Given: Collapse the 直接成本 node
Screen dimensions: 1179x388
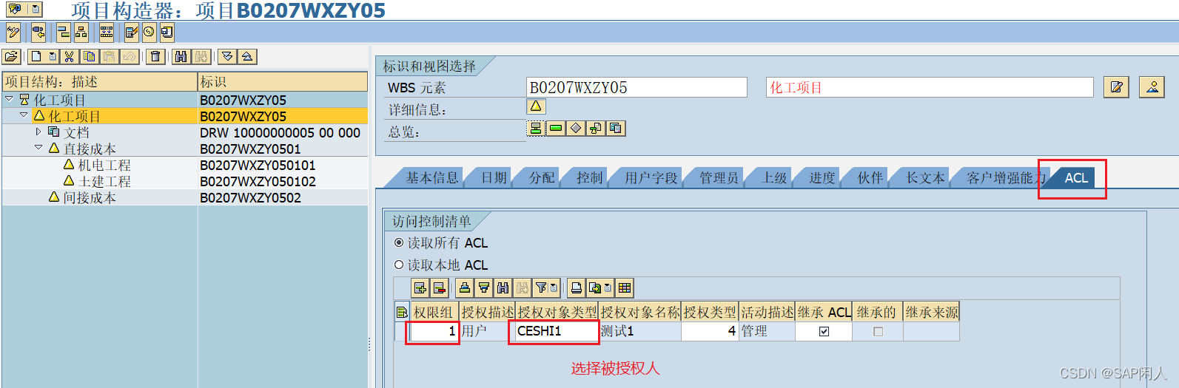Looking at the screenshot, I should coord(38,148).
